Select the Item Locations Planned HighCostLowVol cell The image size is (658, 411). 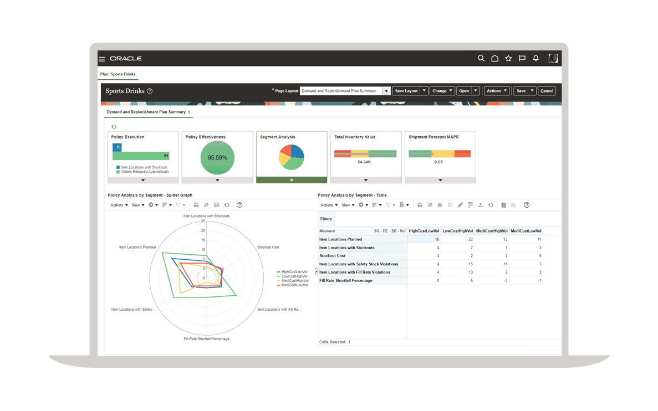pyautogui.click(x=424, y=239)
